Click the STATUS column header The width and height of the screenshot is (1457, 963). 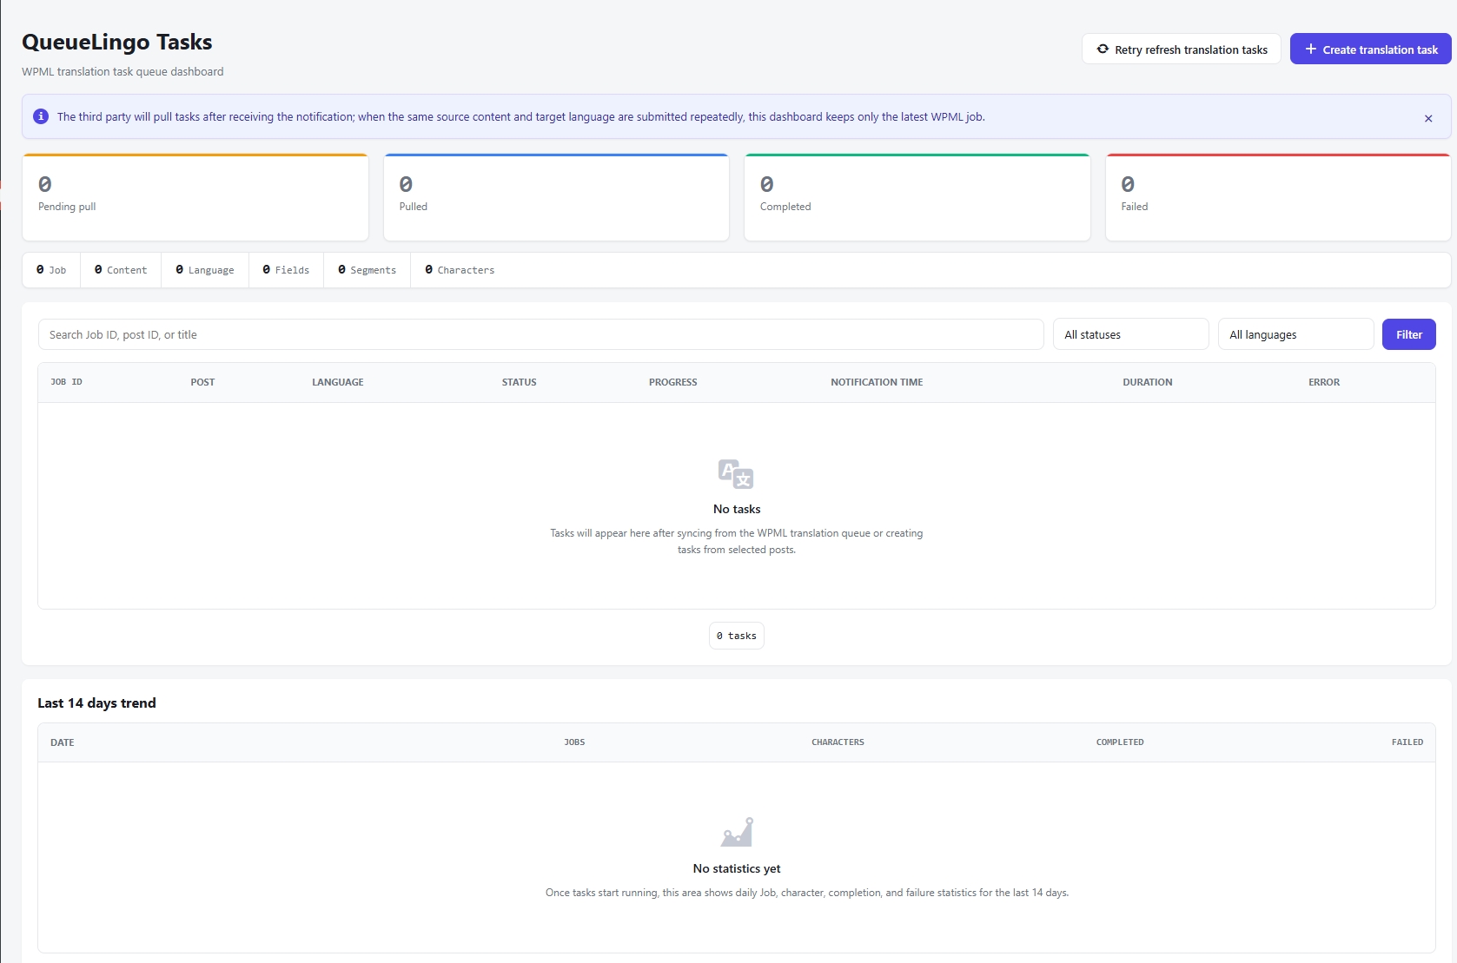520,382
